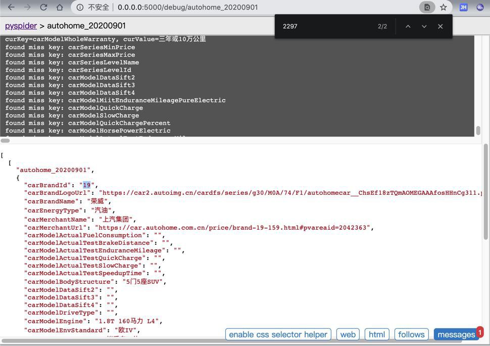Click the carModelBodyStructure value 5门5座SUV

tap(142, 282)
